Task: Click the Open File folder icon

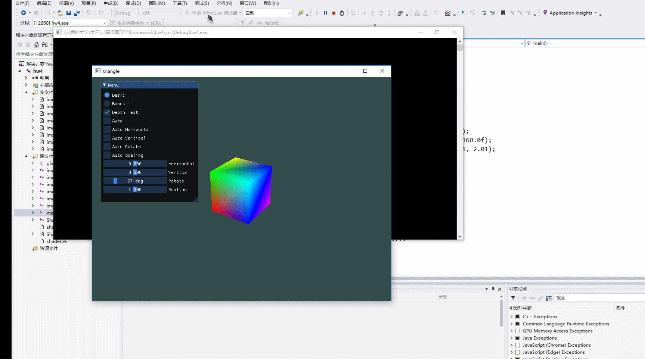Action: coord(60,13)
